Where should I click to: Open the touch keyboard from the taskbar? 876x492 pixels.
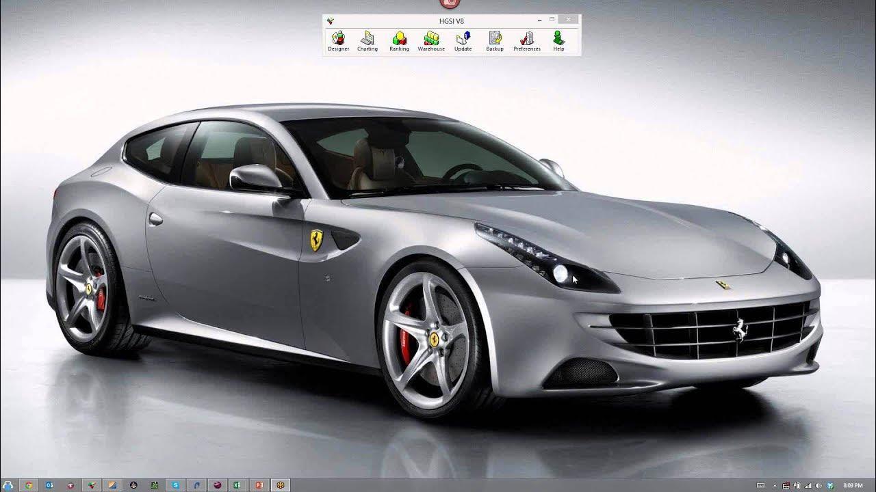[761, 486]
